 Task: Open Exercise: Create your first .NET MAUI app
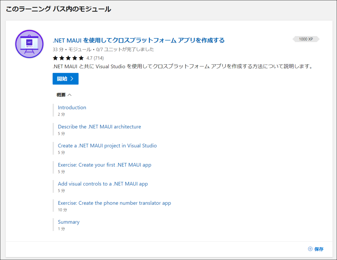point(104,165)
